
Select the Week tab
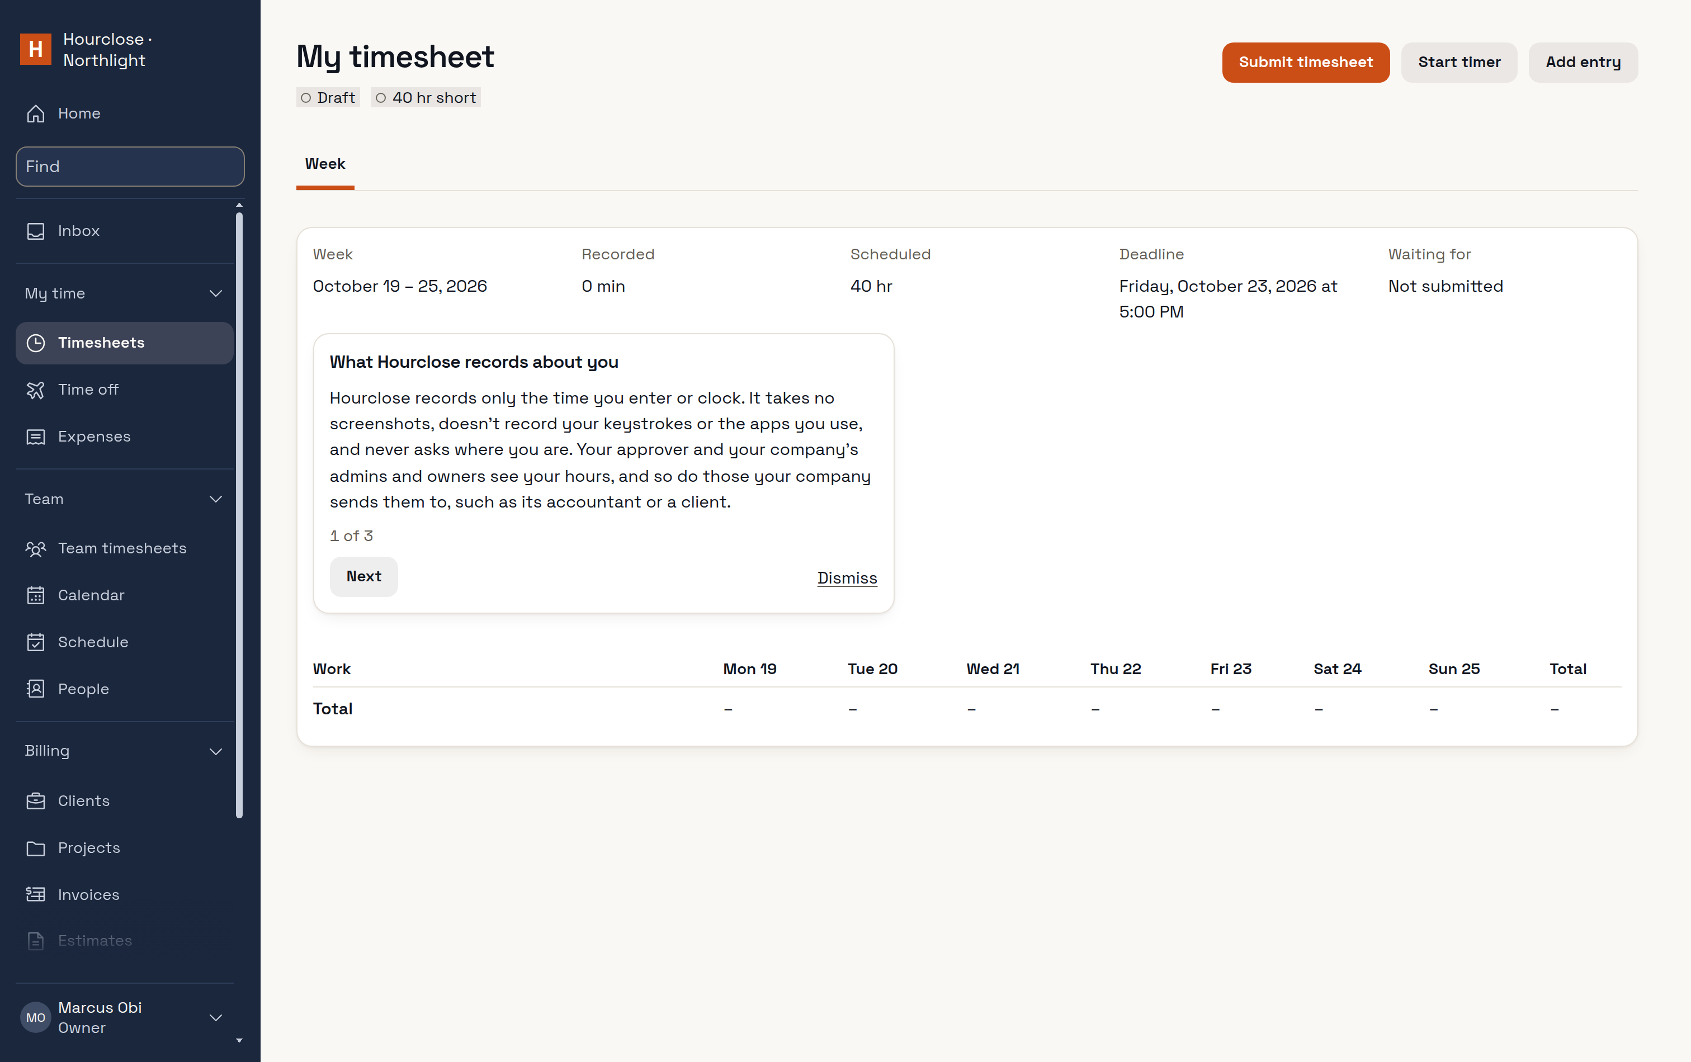pos(325,164)
